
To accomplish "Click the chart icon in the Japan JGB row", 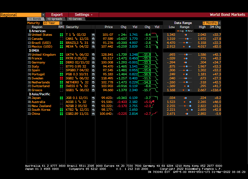I will pos(93,98).
